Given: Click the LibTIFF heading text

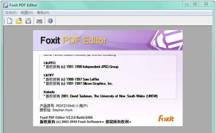Looking at the screenshot, I should (x=49, y=75).
